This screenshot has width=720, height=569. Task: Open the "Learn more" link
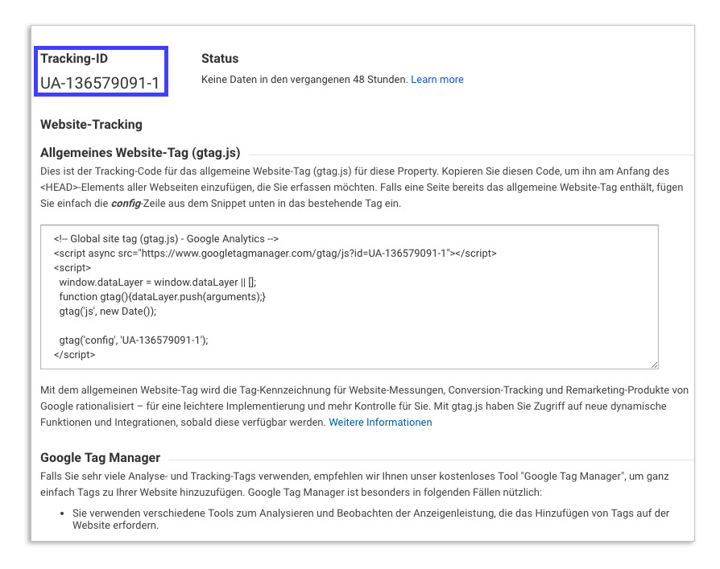(437, 80)
